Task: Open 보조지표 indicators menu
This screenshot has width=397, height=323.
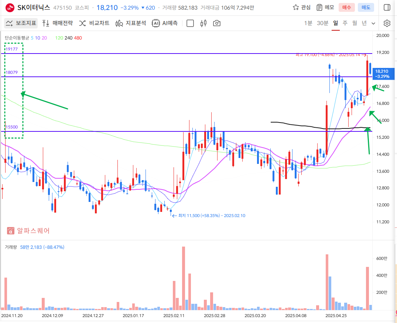Action: [21, 23]
